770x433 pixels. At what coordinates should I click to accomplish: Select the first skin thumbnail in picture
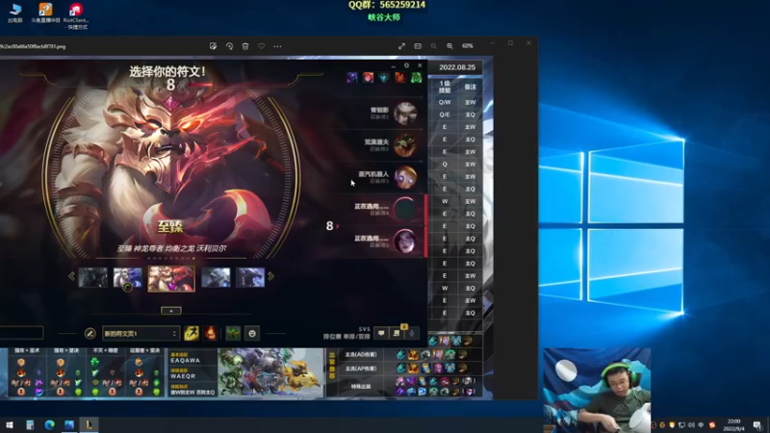[92, 278]
